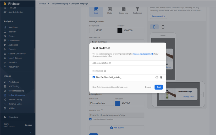Click the Firebase logo icon

tap(5, 4)
